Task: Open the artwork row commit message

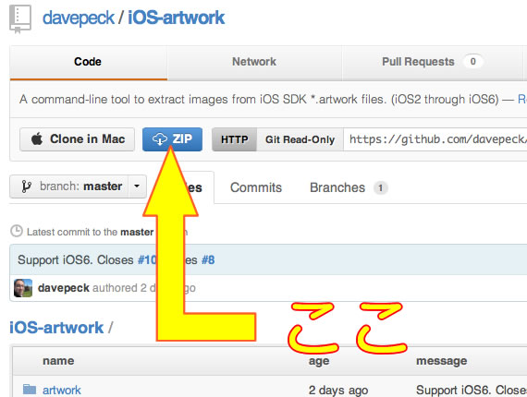Action: [472, 390]
